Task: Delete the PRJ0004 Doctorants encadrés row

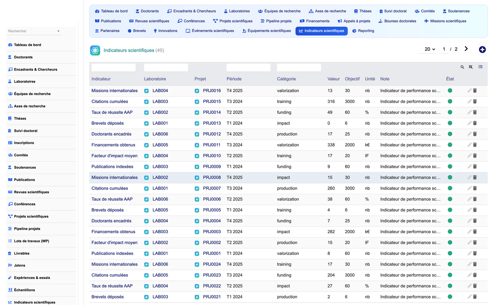Action: pos(475,221)
